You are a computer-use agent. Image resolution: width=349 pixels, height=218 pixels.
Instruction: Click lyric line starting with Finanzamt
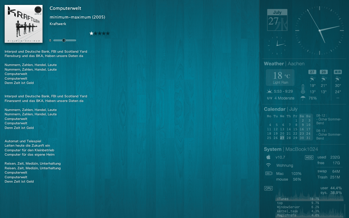[44, 101]
